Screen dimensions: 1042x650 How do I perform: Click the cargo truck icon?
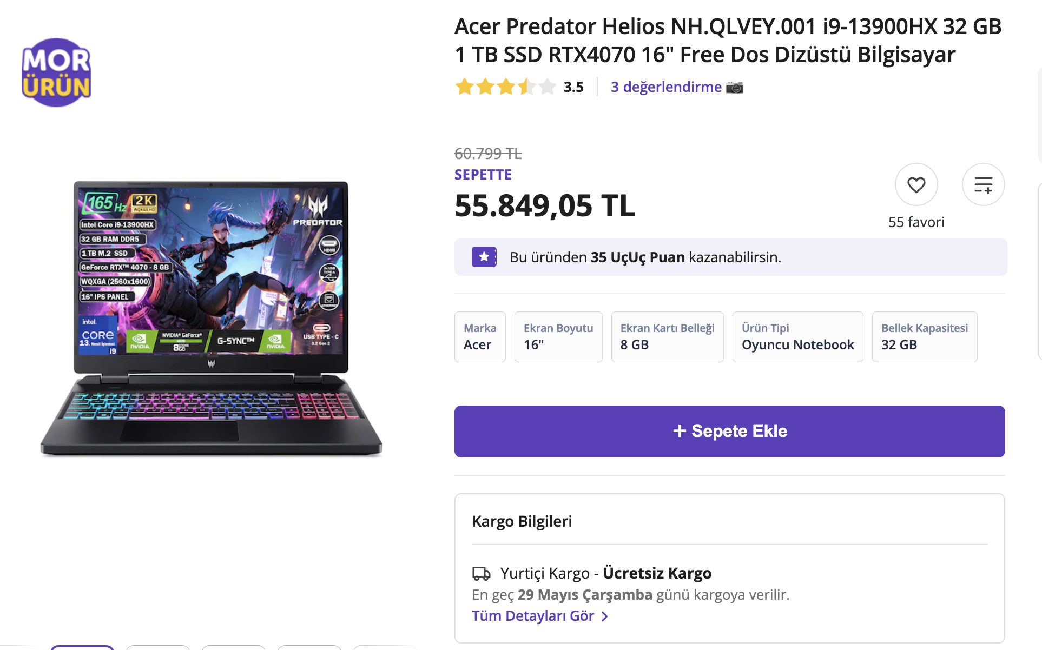pyautogui.click(x=481, y=573)
